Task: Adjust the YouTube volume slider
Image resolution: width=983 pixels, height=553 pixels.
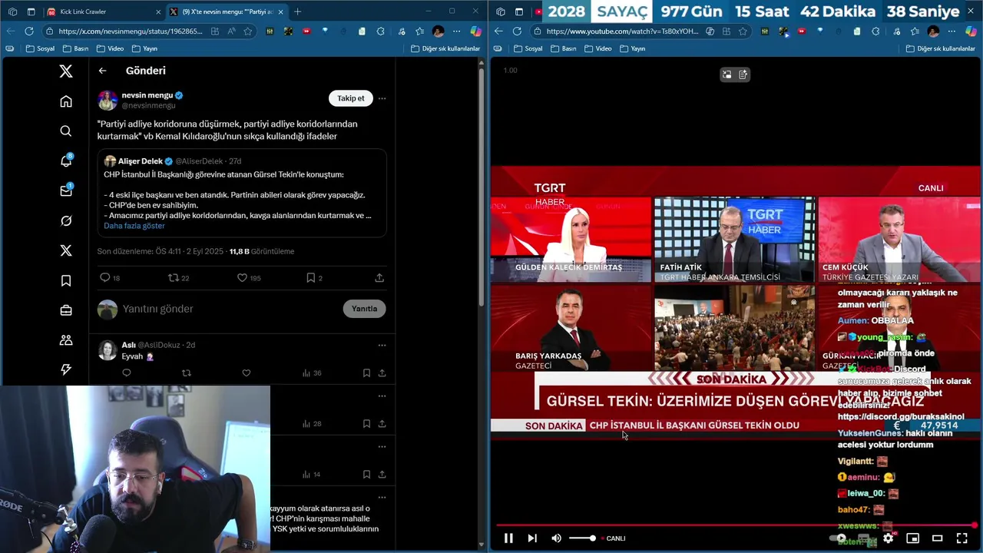Action: (582, 538)
